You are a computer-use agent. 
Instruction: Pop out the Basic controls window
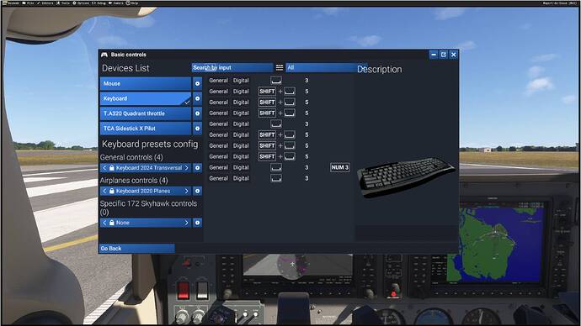point(444,55)
